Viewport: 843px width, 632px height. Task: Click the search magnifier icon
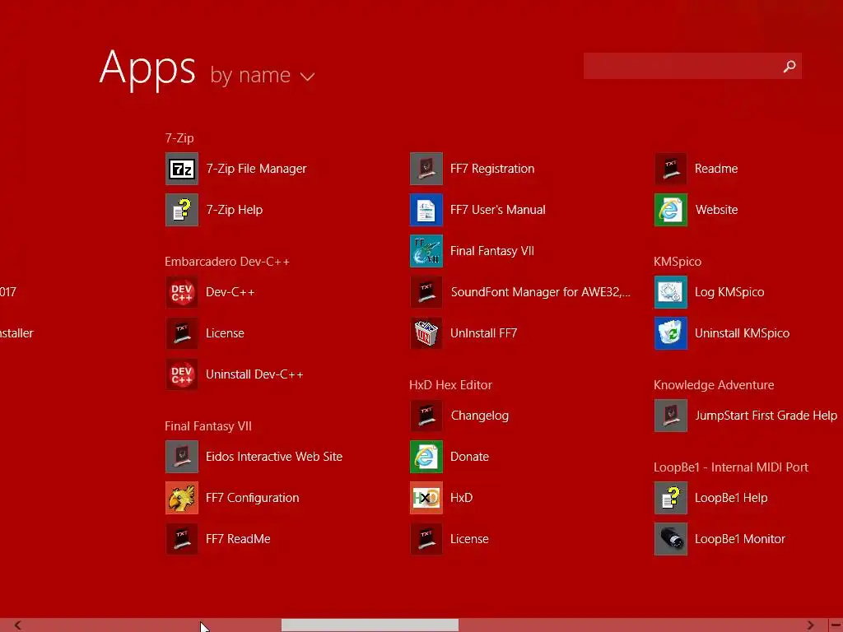point(789,66)
